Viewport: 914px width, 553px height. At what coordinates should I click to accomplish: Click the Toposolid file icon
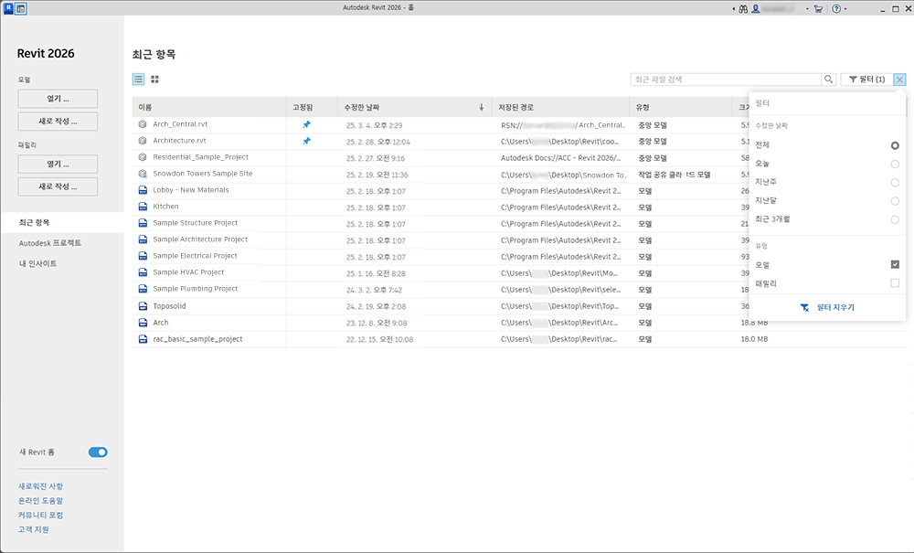click(143, 306)
